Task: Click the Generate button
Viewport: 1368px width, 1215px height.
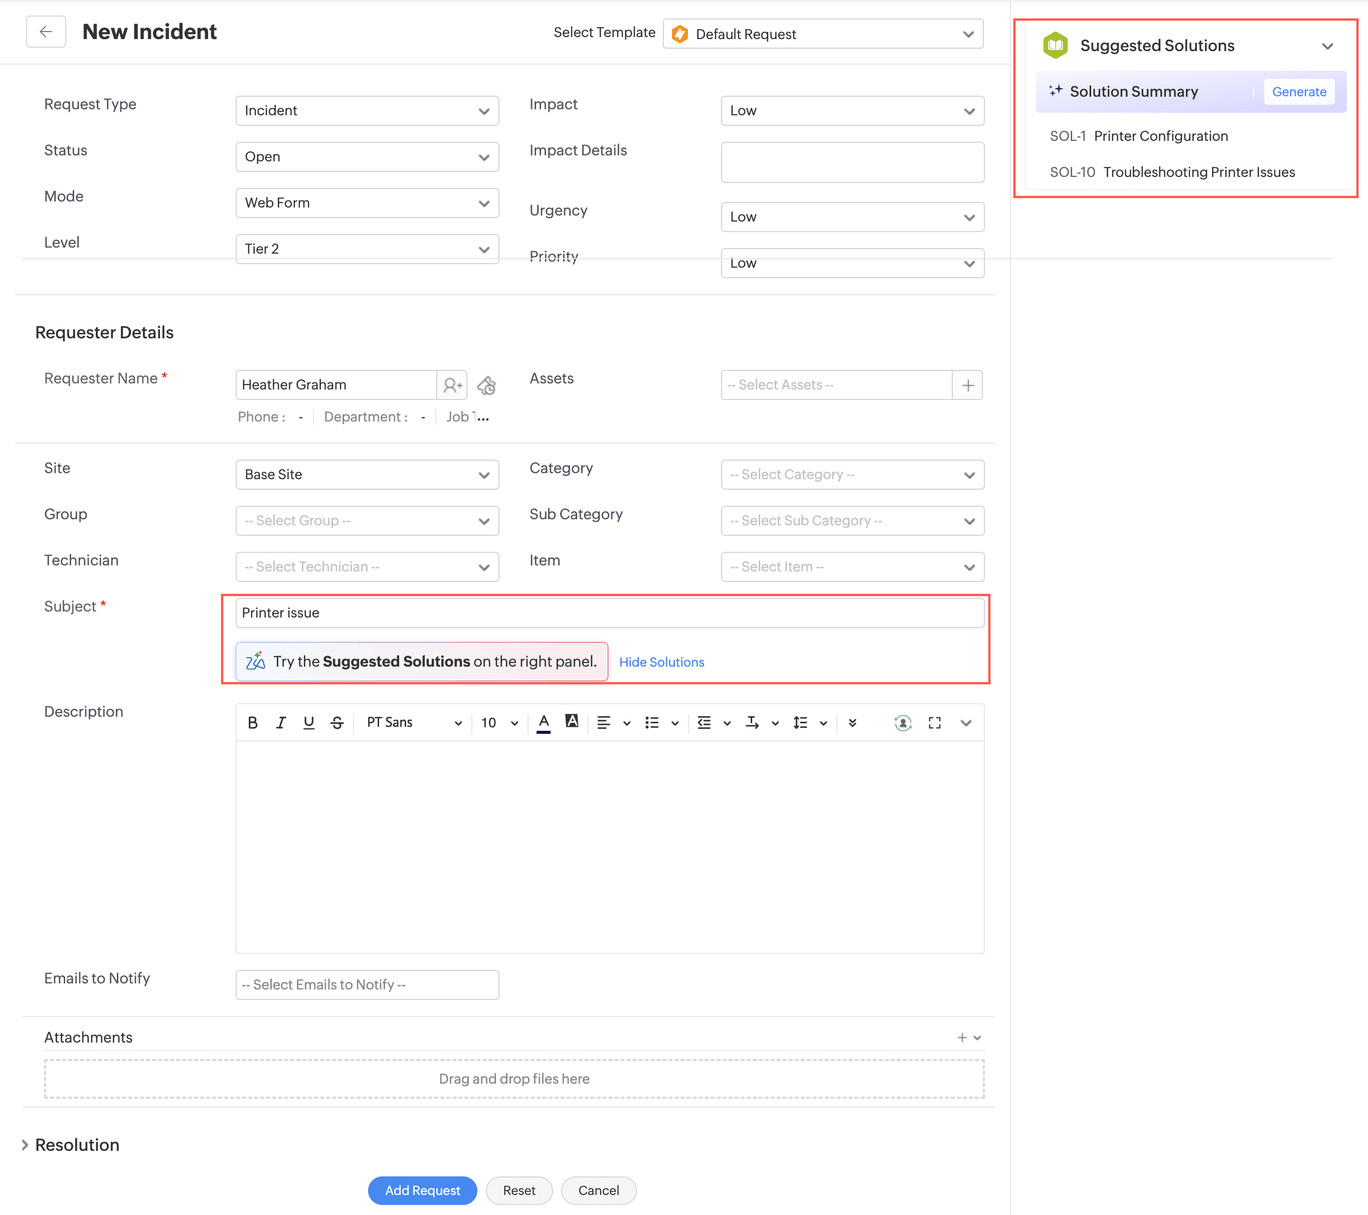Action: pos(1298,92)
